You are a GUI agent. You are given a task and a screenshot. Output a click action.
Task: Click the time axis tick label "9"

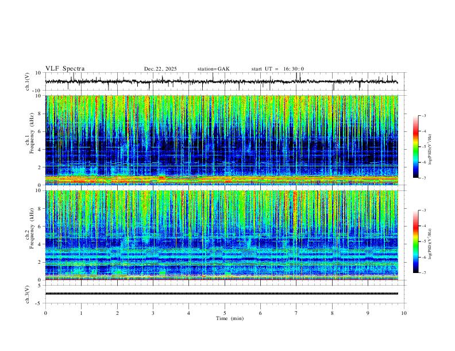coord(368,313)
